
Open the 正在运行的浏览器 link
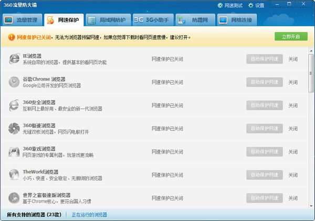[x=89, y=215]
